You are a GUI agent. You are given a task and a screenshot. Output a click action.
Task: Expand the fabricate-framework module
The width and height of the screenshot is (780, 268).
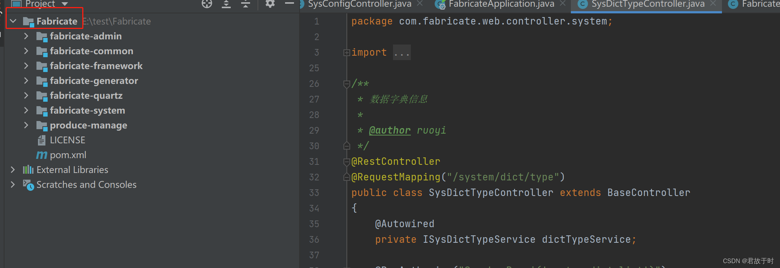(26, 66)
